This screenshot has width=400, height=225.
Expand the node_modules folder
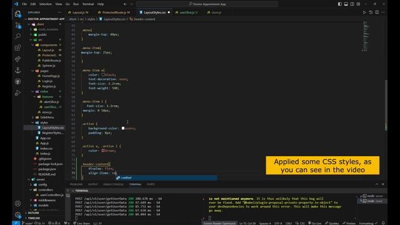point(48,29)
